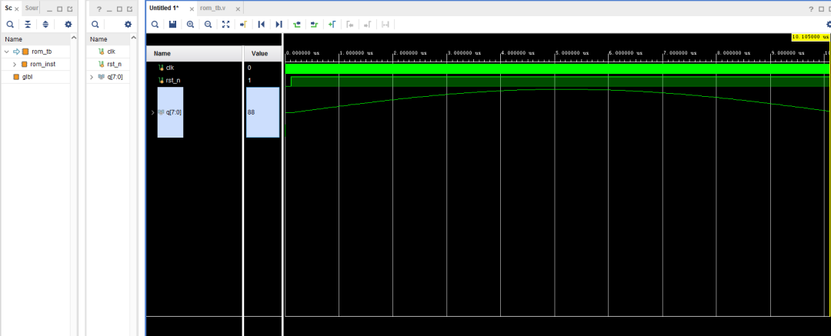Image resolution: width=831 pixels, height=336 pixels.
Task: Expand the rom_inst scope node
Action: click(x=15, y=64)
